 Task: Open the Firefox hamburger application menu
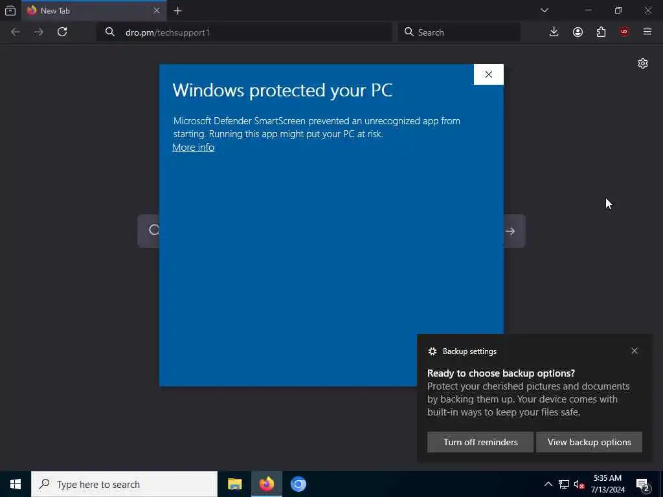(647, 32)
